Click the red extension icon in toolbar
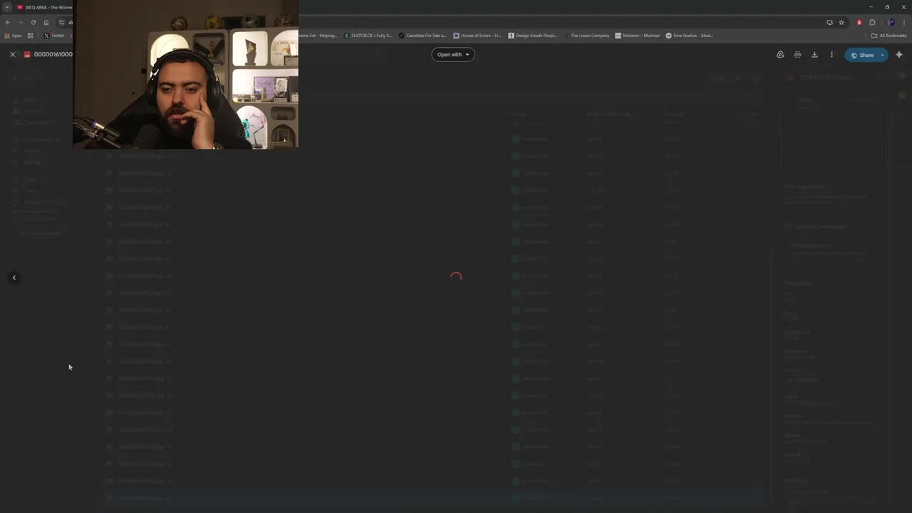 click(859, 22)
